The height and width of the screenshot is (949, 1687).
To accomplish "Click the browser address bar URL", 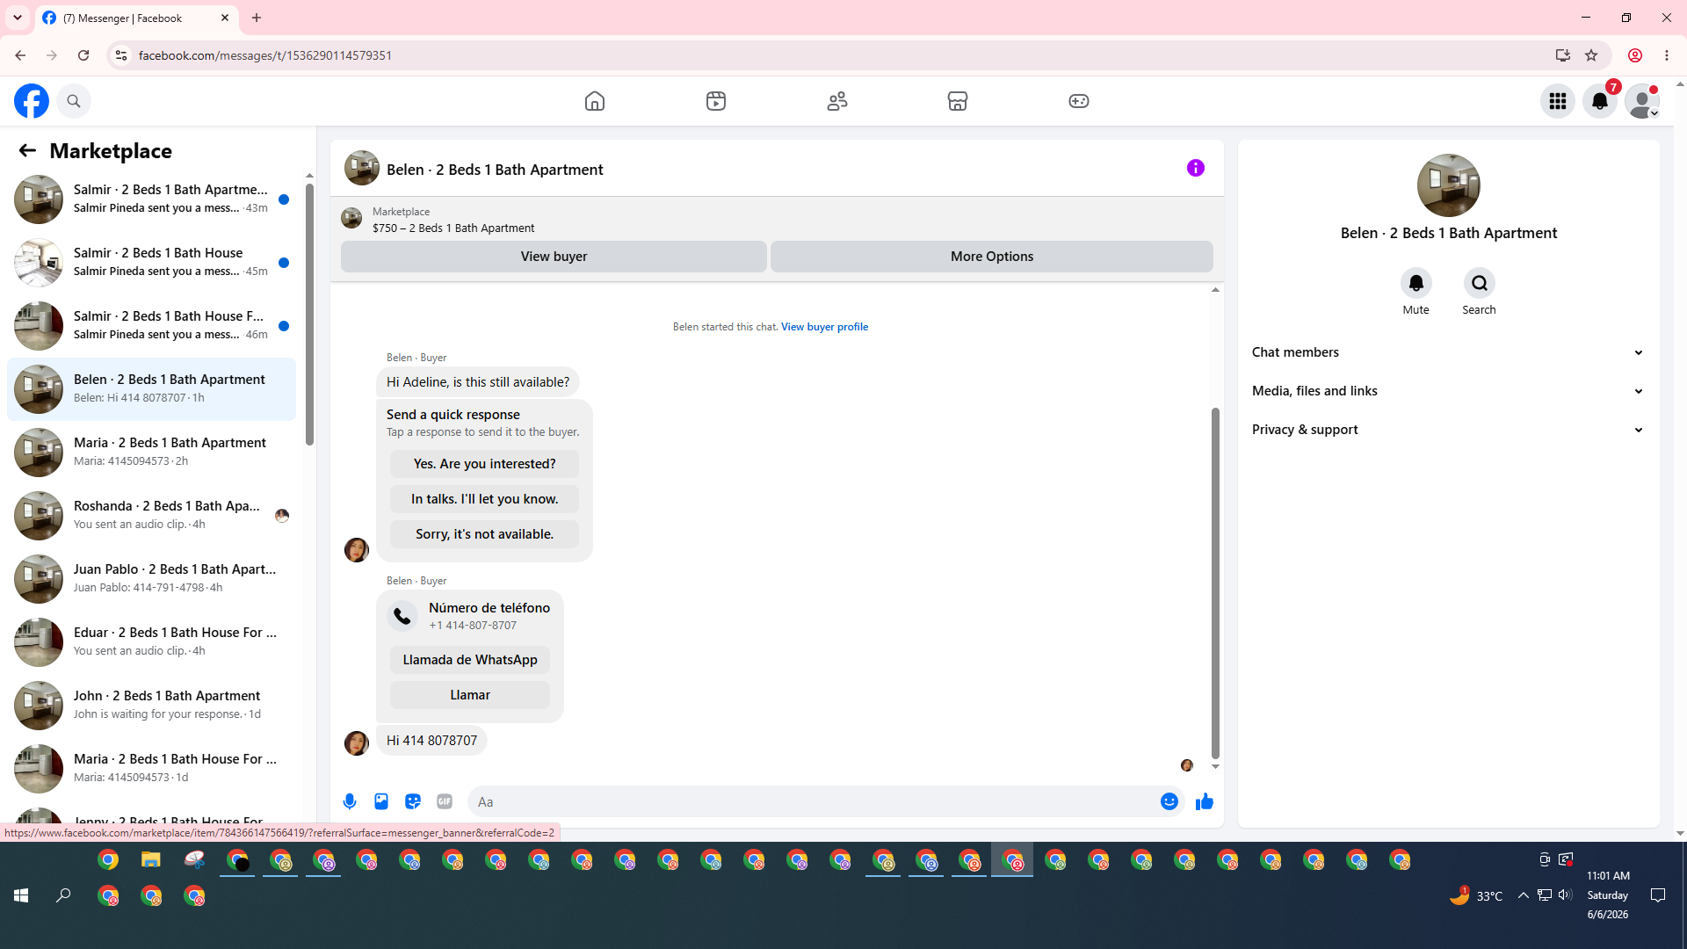I will click(265, 55).
